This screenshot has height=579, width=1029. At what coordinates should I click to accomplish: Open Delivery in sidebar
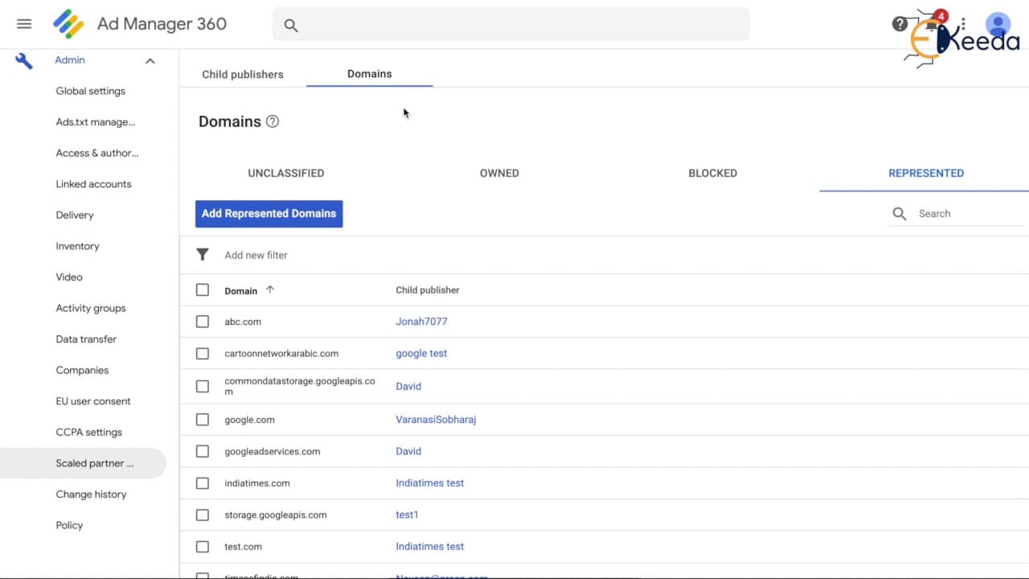tap(75, 216)
